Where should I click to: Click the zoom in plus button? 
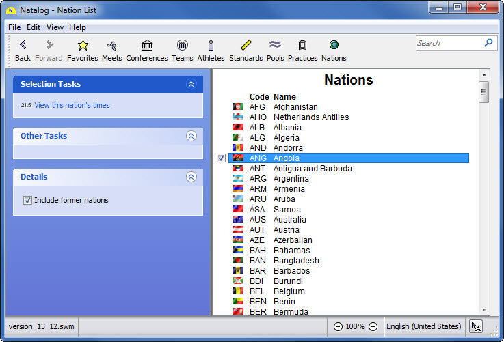[x=373, y=327]
